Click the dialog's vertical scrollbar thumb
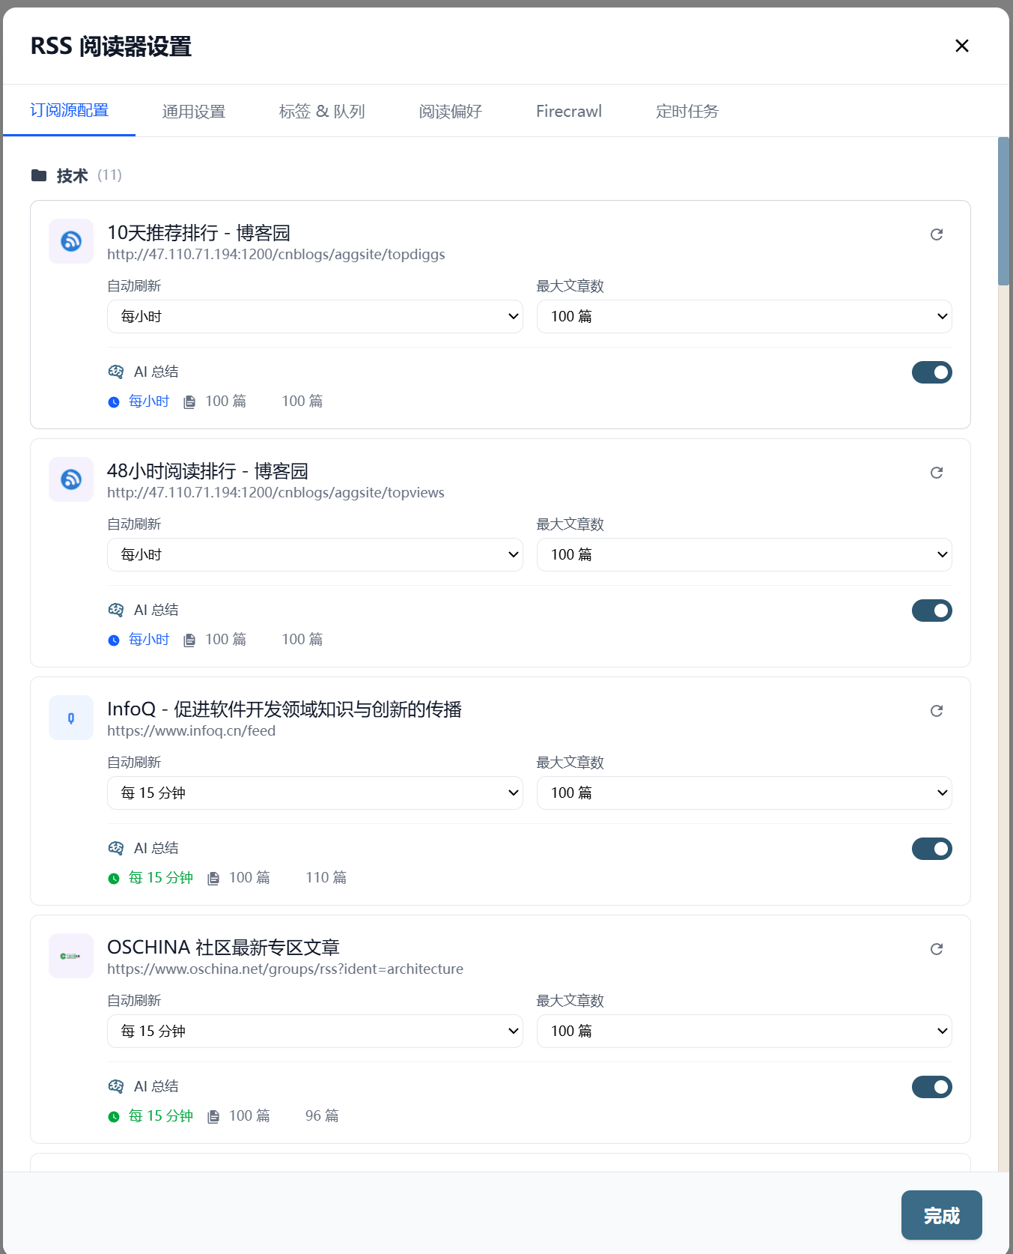 point(1004,211)
